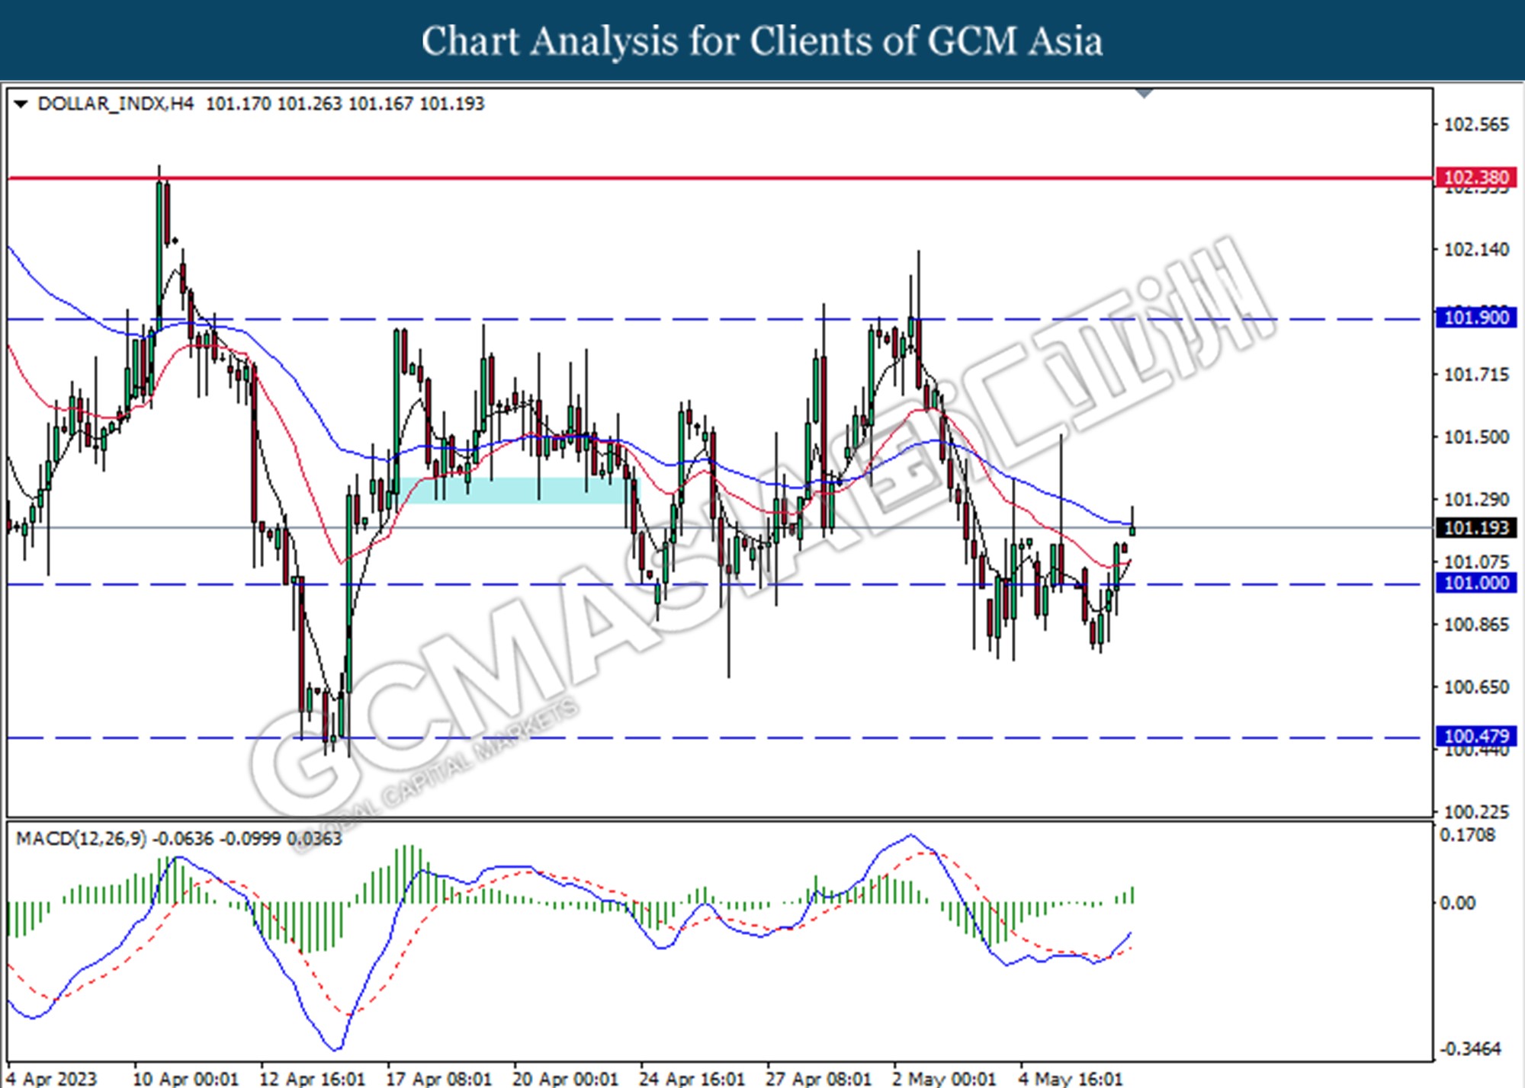The height and width of the screenshot is (1088, 1525).
Task: Click the 4 May 16:01 time label
Action: coord(1071,1078)
